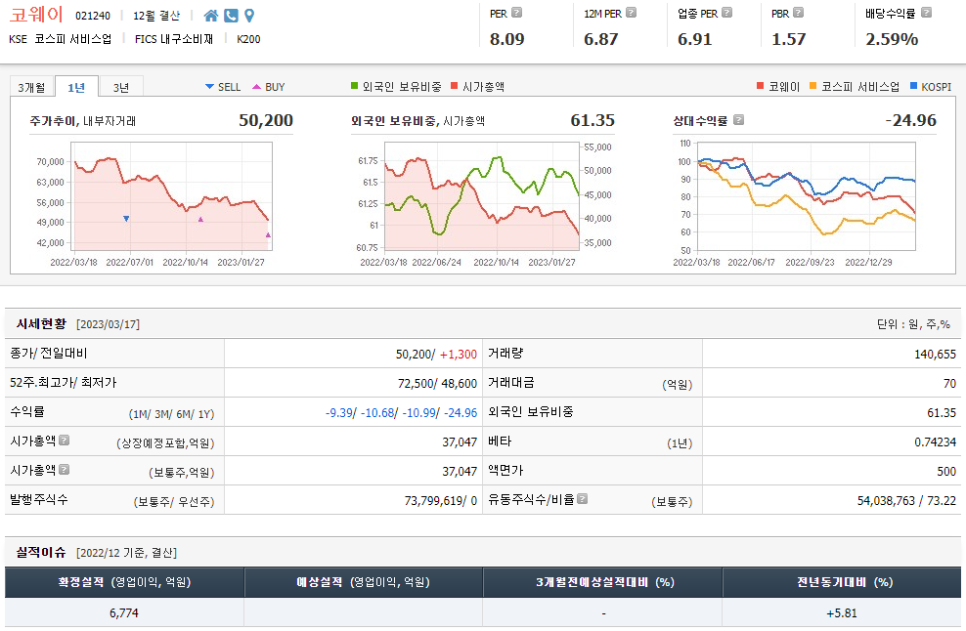966x631 pixels.
Task: Click the blue SELL triangle legend marker
Action: click(209, 87)
